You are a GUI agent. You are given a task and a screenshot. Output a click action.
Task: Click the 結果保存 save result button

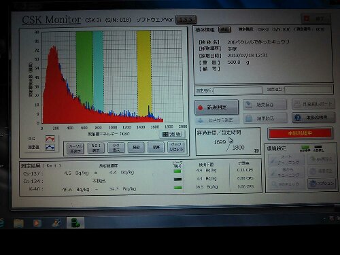(x=265, y=105)
